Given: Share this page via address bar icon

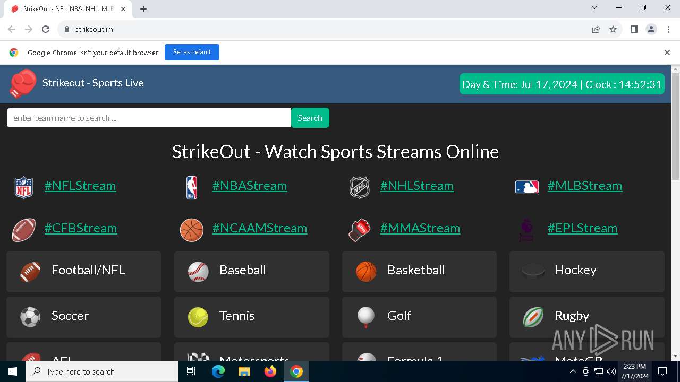Looking at the screenshot, I should tap(596, 29).
